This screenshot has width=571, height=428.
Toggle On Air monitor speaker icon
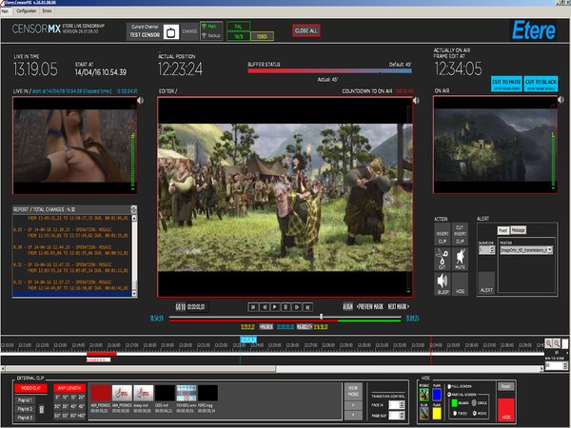[x=561, y=100]
